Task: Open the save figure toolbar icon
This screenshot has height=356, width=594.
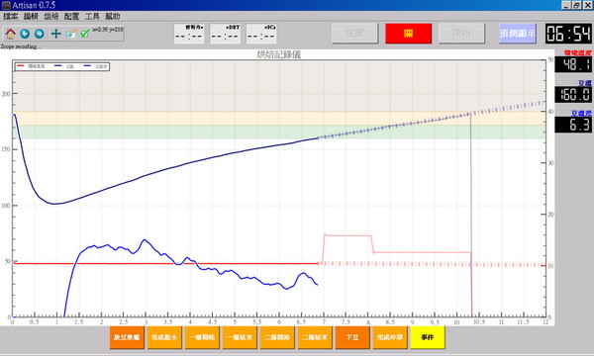Action: point(71,34)
